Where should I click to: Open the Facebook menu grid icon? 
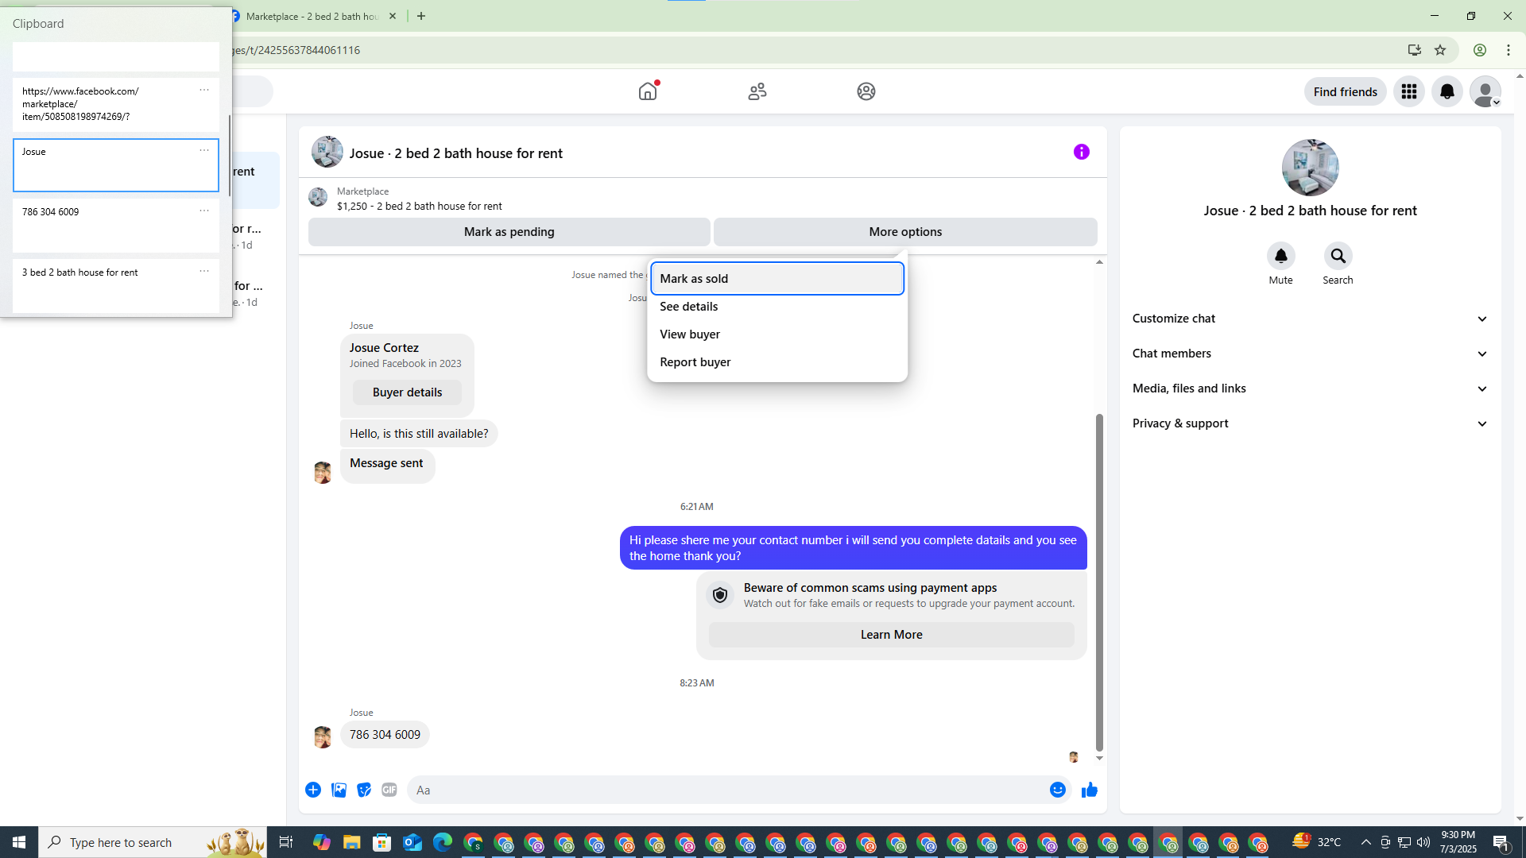point(1409,92)
